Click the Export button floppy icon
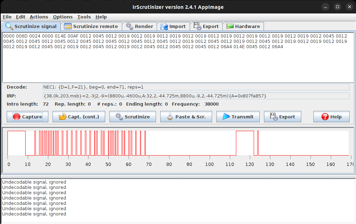This screenshot has height=224, width=356. click(274, 117)
